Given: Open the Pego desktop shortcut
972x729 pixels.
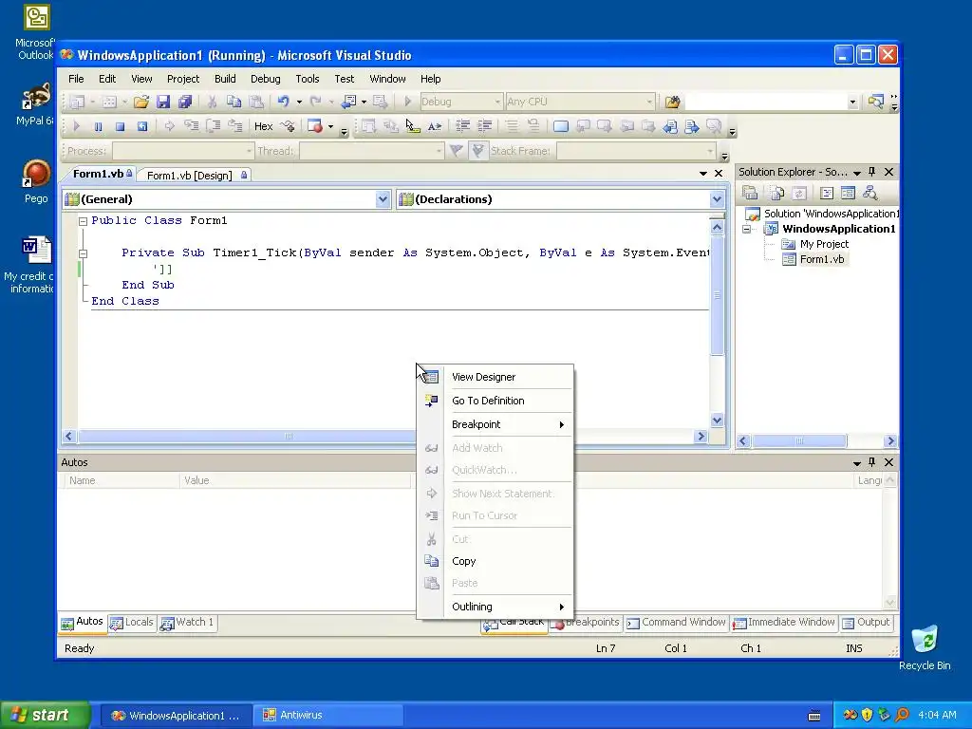Looking at the screenshot, I should [36, 181].
